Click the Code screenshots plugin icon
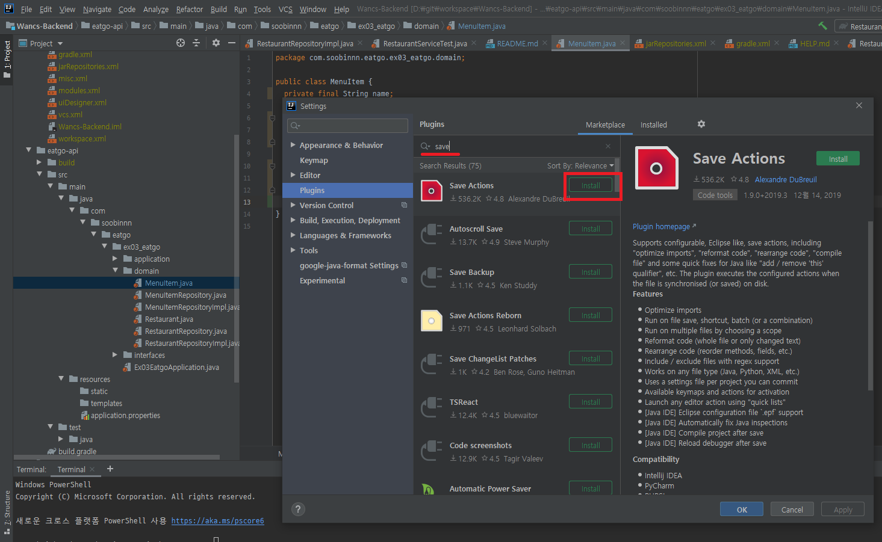 click(x=432, y=451)
